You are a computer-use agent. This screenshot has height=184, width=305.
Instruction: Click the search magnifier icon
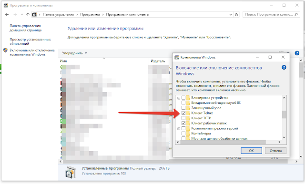[296, 14]
